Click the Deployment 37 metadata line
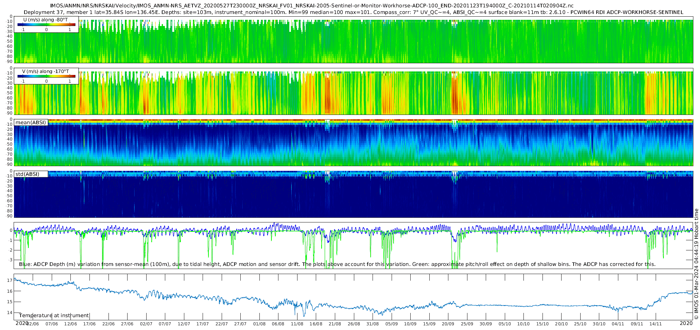The image size is (700, 330). pyautogui.click(x=353, y=12)
